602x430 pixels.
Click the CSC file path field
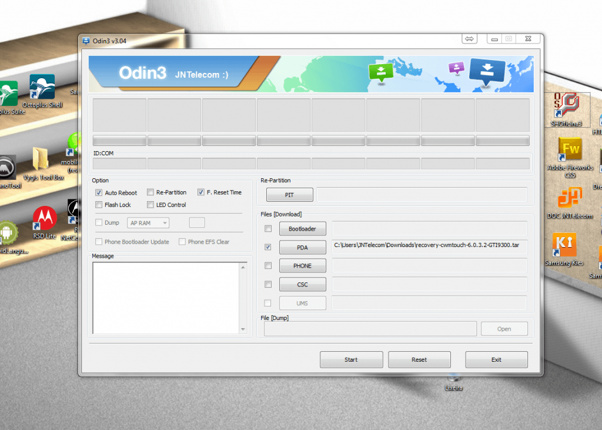tap(430, 285)
